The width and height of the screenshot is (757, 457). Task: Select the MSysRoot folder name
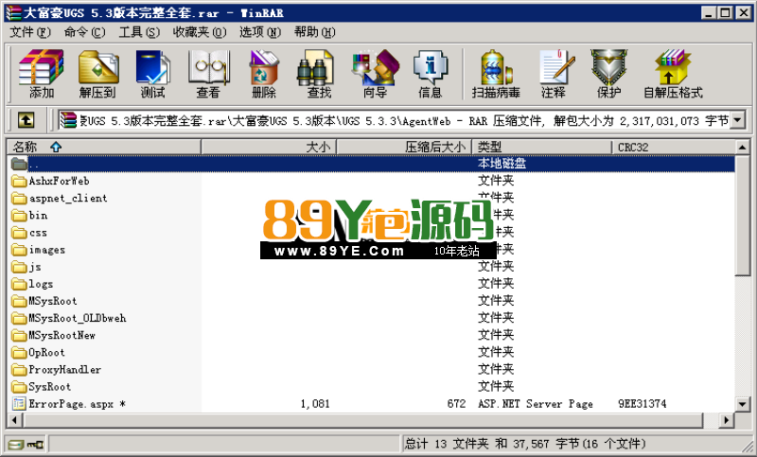pyautogui.click(x=53, y=301)
